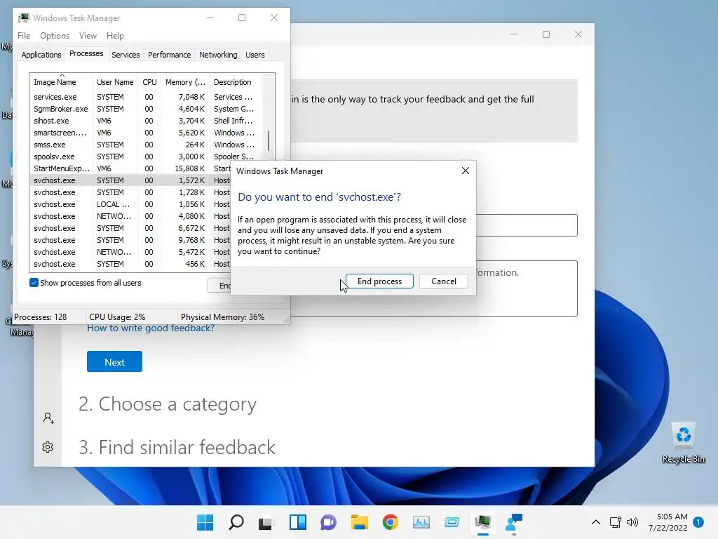
Task: Sort by Memory column header
Action: point(185,82)
